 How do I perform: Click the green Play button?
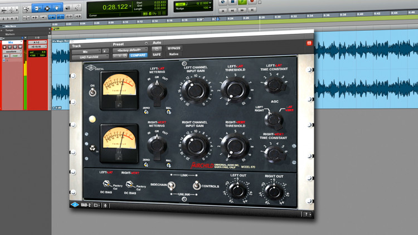pos(242,2)
